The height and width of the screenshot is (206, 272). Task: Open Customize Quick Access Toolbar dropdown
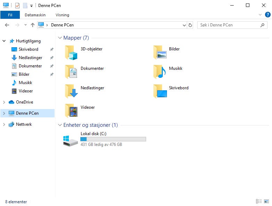[31, 6]
